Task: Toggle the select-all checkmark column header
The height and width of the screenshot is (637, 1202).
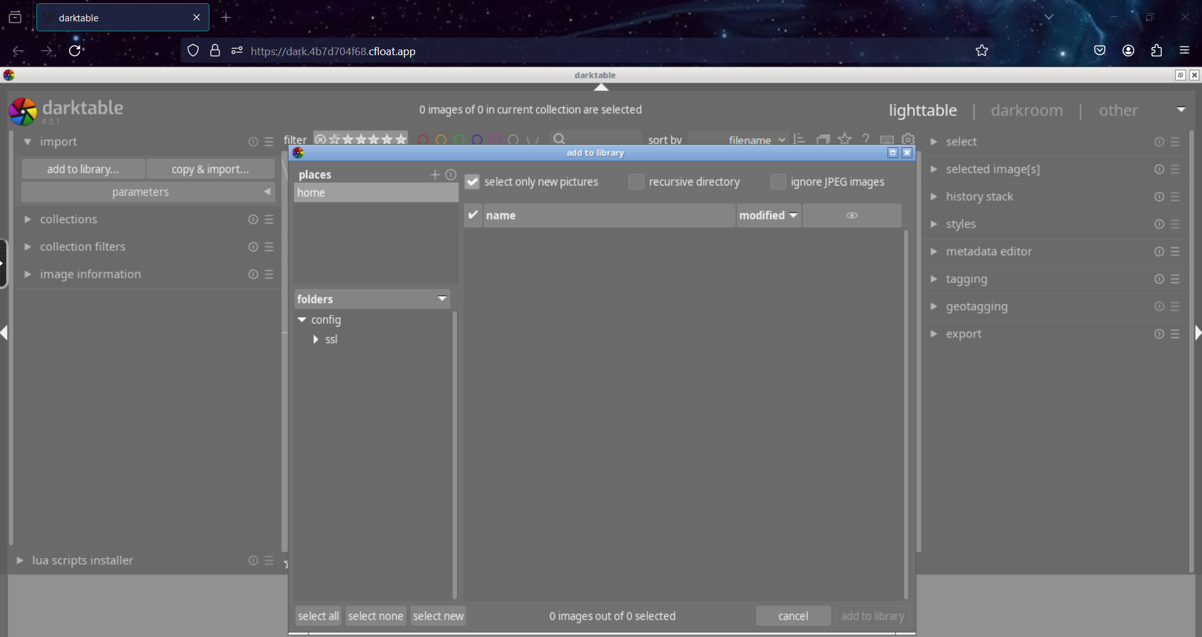Action: [473, 215]
